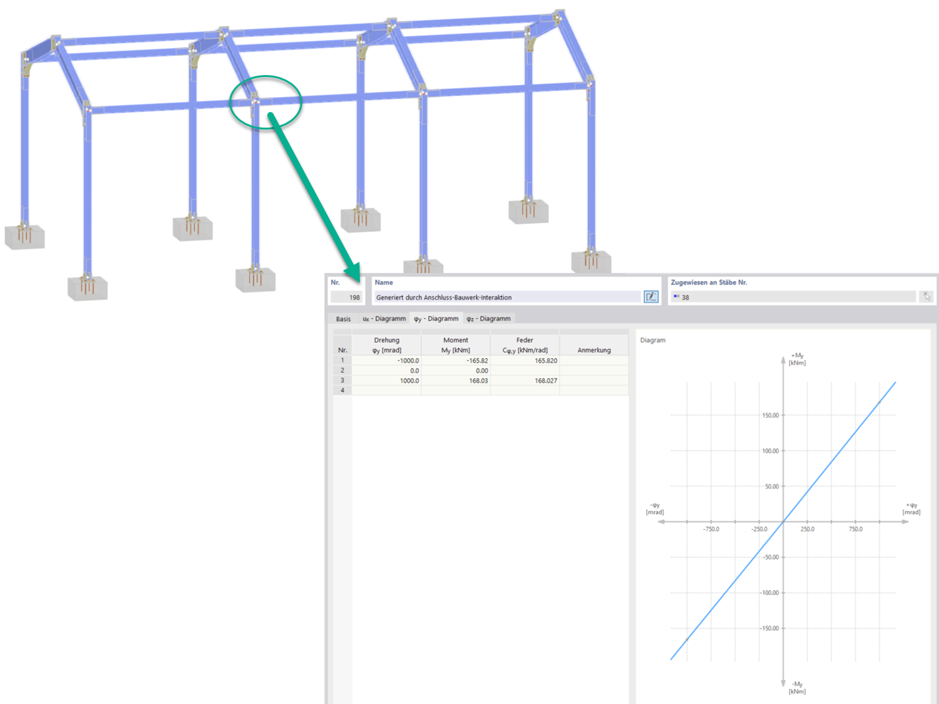Switch to the Basis tab

coord(343,319)
